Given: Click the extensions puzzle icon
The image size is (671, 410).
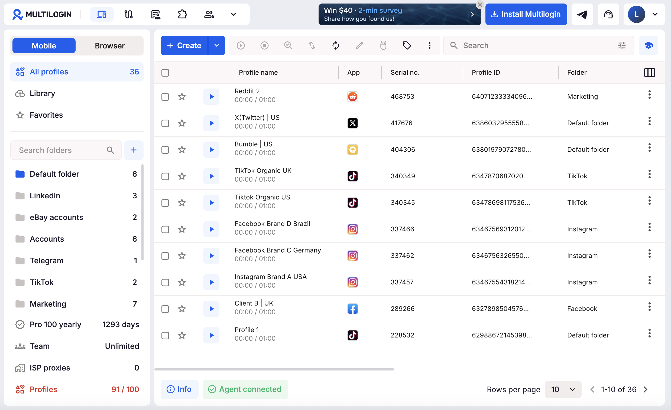Looking at the screenshot, I should [182, 14].
